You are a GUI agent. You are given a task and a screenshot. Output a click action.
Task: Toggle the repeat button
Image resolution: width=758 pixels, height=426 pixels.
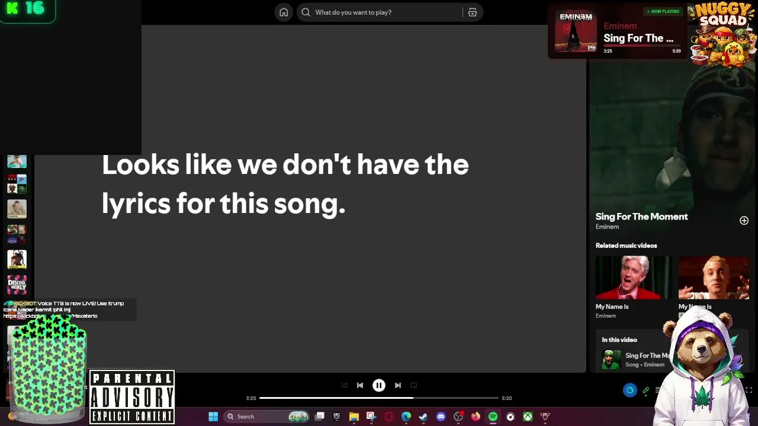(x=414, y=385)
